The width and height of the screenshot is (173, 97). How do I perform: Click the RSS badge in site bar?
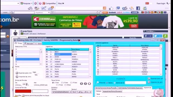click(105, 12)
